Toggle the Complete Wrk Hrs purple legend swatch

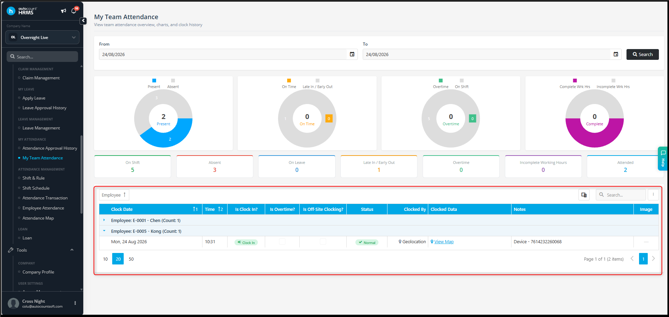tap(575, 80)
